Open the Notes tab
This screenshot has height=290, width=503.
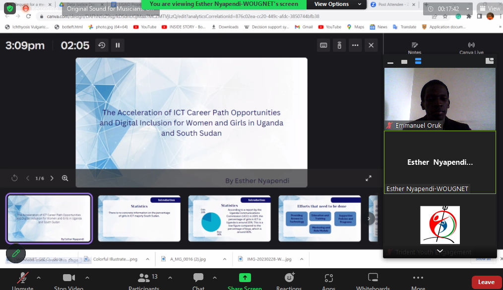point(414,48)
